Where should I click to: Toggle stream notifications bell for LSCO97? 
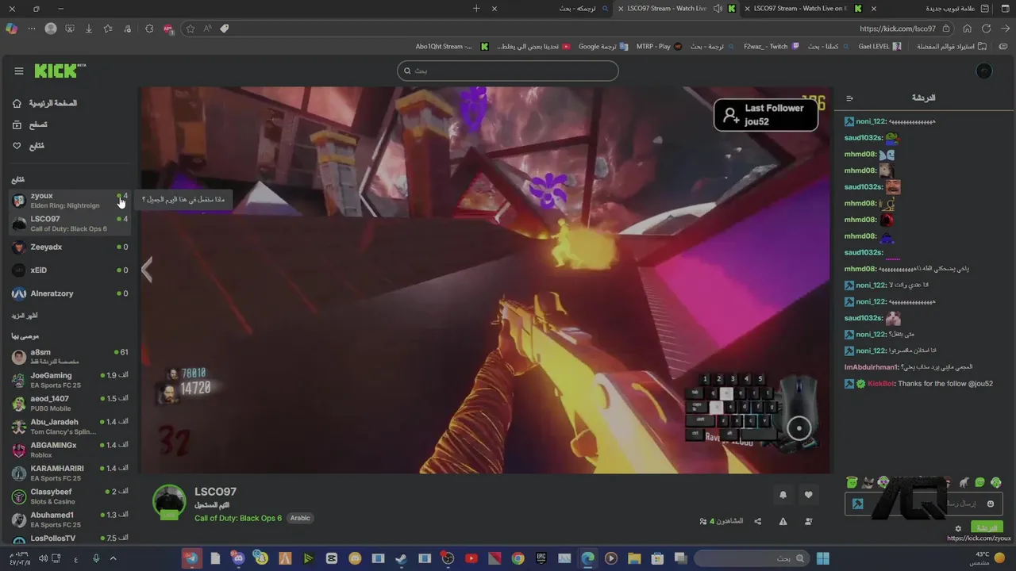tap(783, 495)
